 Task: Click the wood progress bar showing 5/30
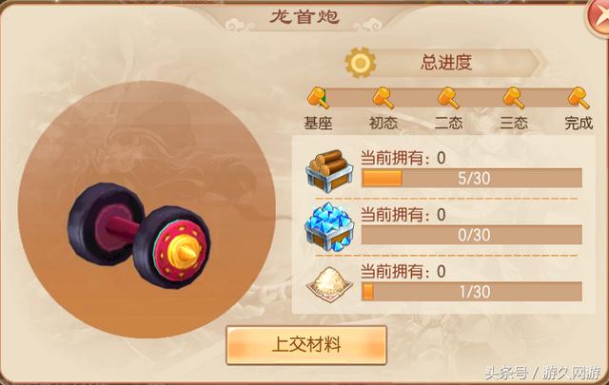(472, 178)
